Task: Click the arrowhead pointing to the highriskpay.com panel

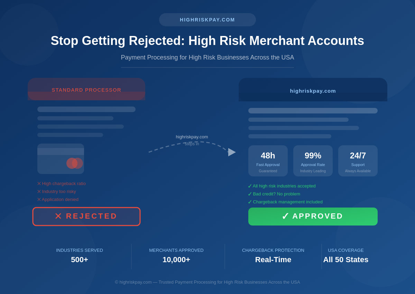Action: [232, 152]
